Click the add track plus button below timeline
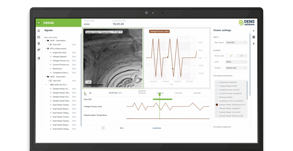Image resolution: width=293 pixels, height=151 pixels. click(103, 128)
